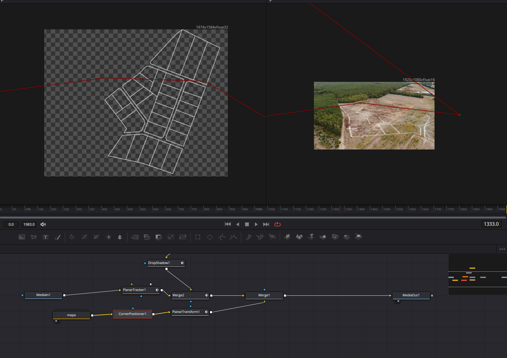Jump to first frame
This screenshot has height=358, width=507.
[228, 224]
